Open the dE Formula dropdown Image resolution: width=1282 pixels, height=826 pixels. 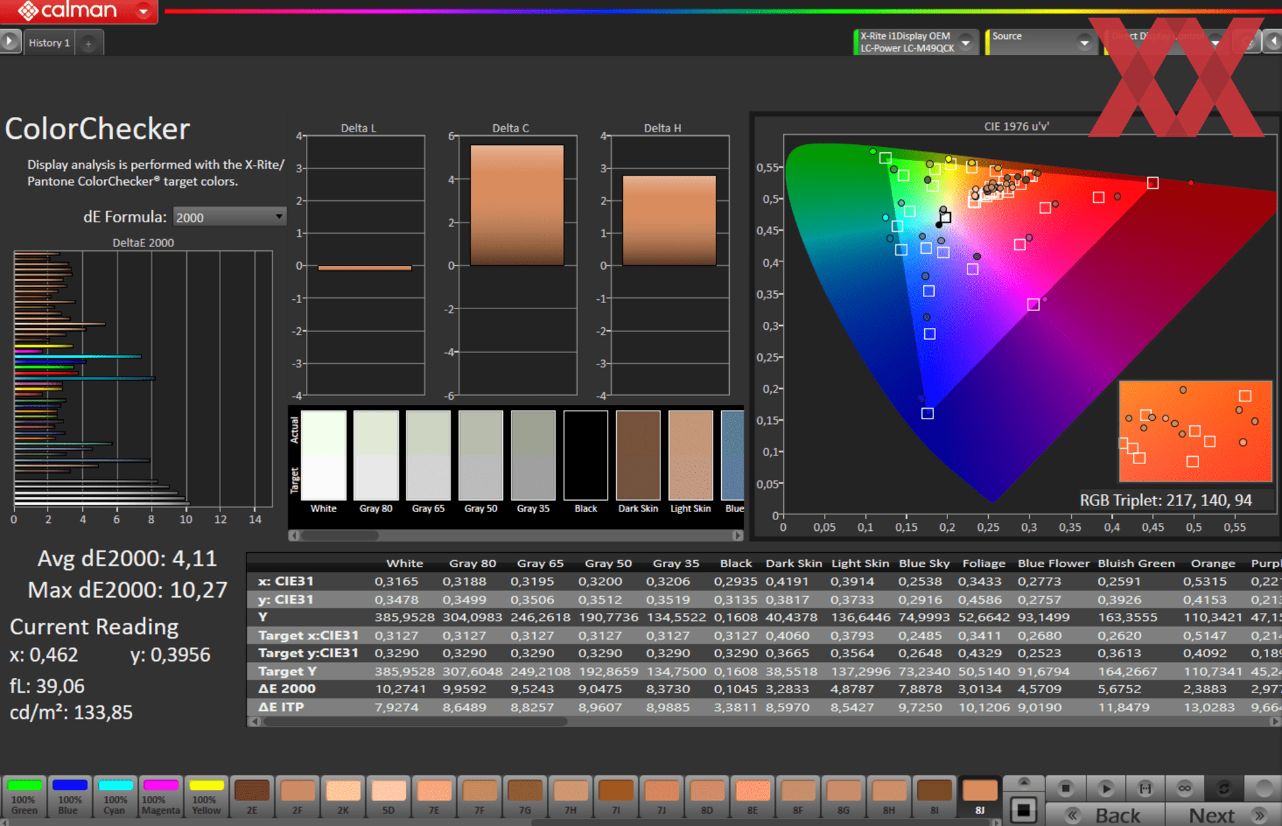230,217
